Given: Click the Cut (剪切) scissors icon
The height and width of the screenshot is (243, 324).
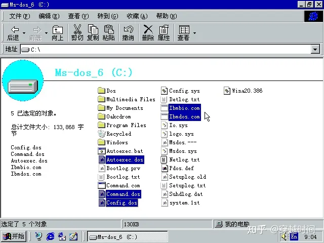Looking at the screenshot, I should click(77, 33).
